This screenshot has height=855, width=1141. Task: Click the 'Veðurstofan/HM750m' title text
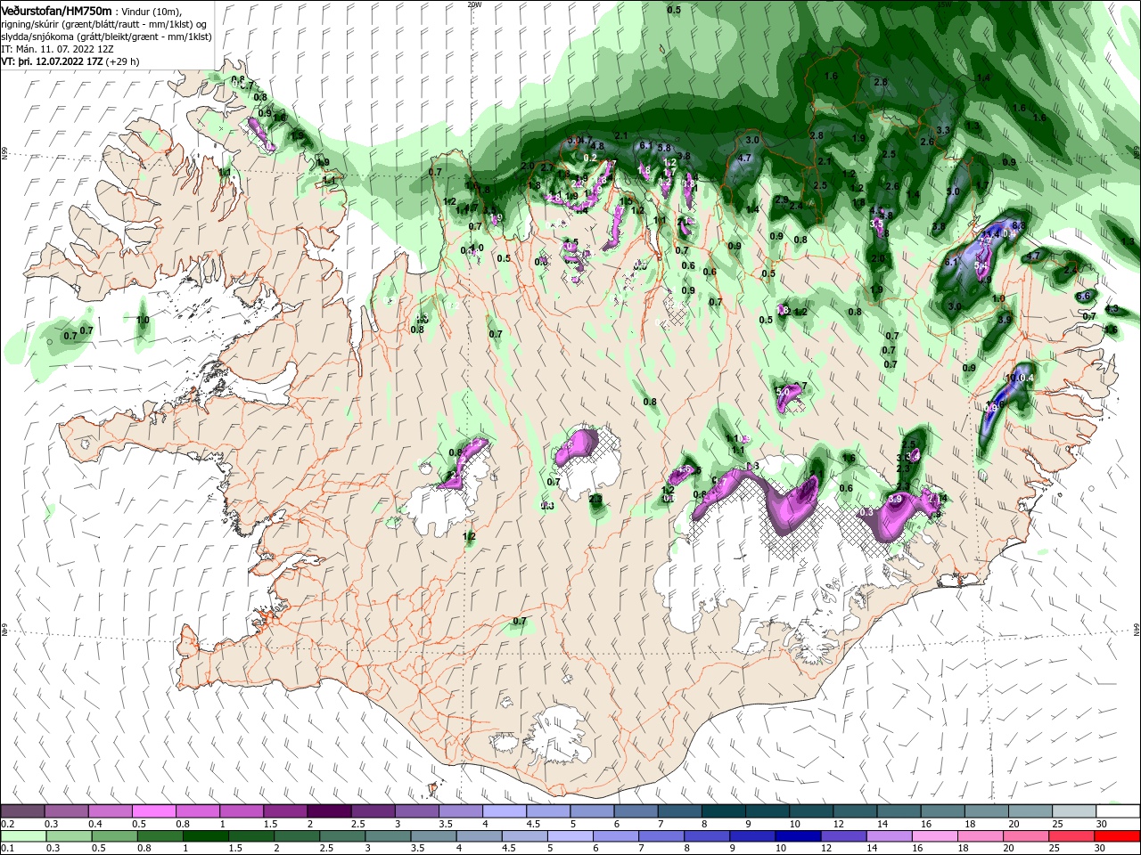(x=57, y=10)
